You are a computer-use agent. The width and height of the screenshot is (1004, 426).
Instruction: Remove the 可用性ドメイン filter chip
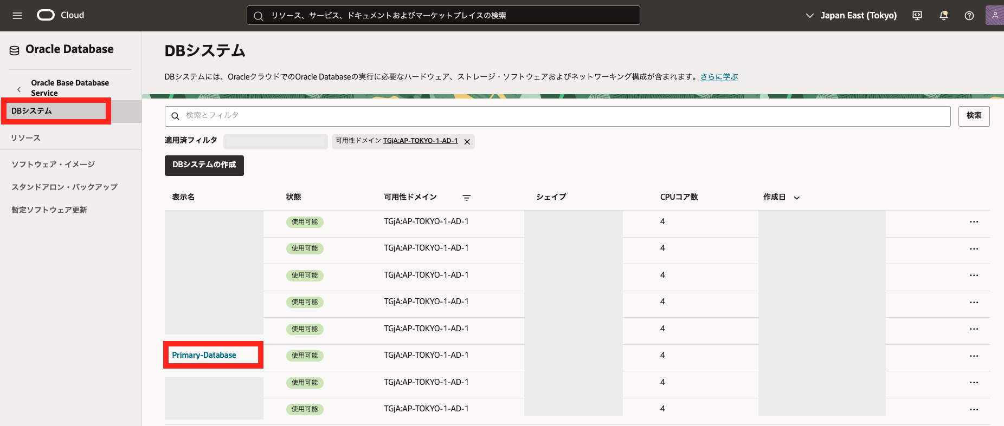tap(467, 142)
